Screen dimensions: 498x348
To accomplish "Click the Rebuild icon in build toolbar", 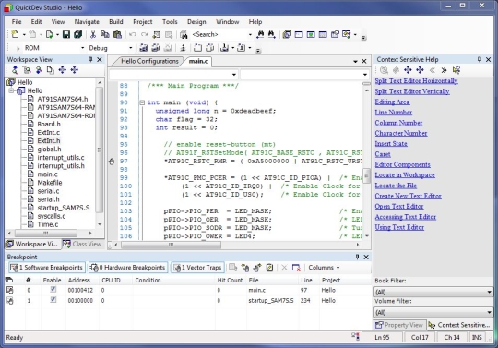I will [x=155, y=48].
